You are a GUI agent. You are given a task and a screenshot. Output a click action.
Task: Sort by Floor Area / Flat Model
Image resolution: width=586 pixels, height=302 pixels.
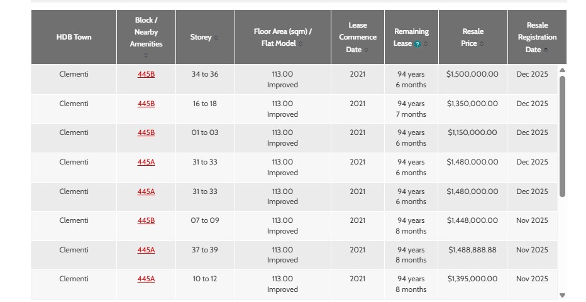pyautogui.click(x=301, y=44)
